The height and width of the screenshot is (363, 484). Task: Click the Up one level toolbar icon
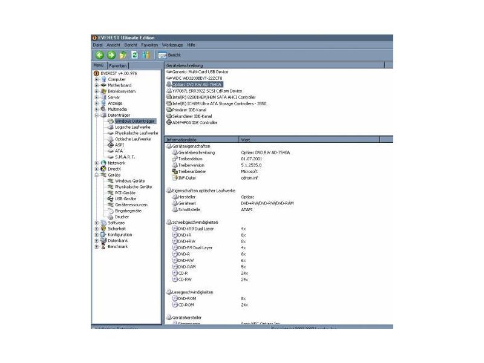[x=123, y=55]
